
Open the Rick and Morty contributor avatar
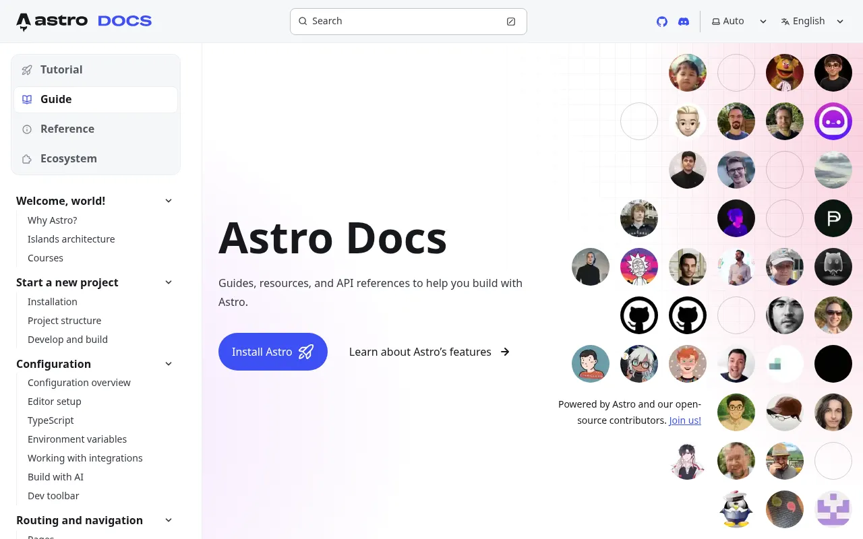point(639,267)
